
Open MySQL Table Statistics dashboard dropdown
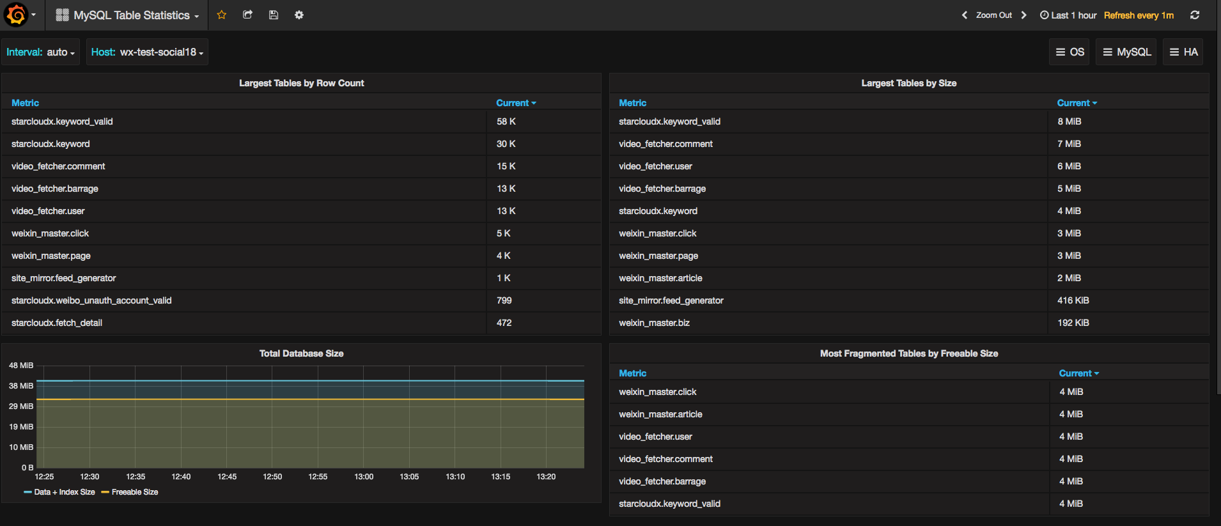(127, 15)
